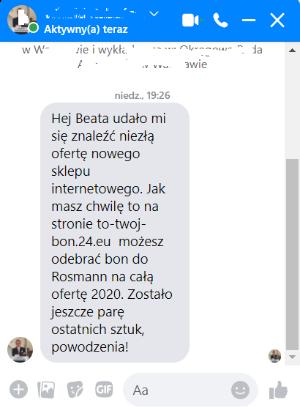Open the GIF picker

pyautogui.click(x=104, y=390)
